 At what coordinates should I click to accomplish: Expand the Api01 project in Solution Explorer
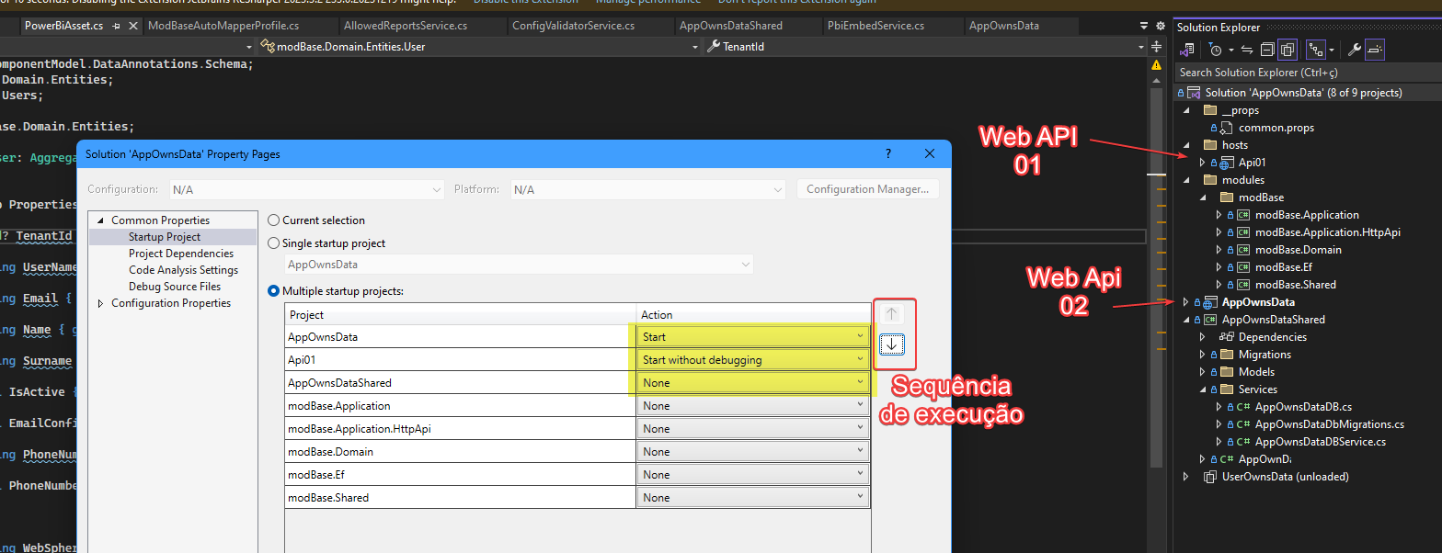1202,163
